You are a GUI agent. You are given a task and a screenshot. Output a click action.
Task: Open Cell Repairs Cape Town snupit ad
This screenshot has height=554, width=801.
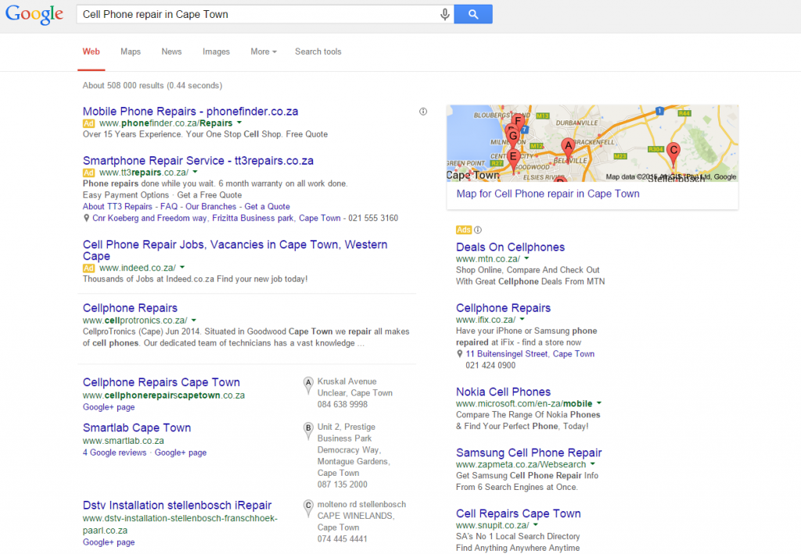tap(519, 513)
